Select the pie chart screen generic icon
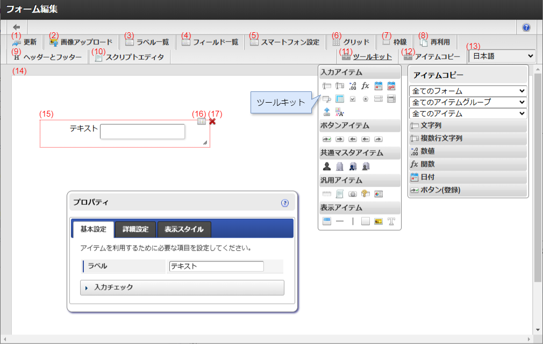The image size is (543, 344). tap(378, 194)
